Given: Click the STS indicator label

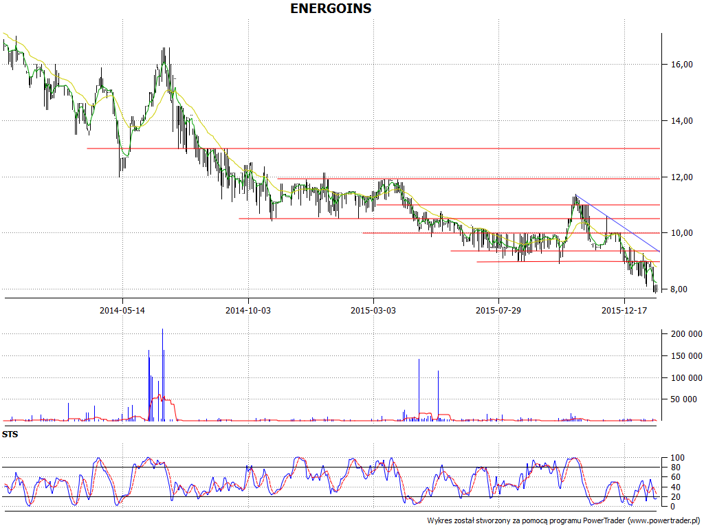Looking at the screenshot, I should pyautogui.click(x=10, y=434).
